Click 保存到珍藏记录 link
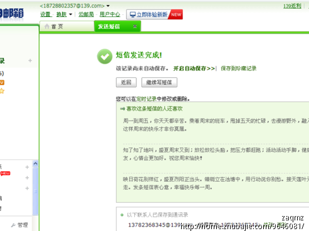 tap(238, 69)
